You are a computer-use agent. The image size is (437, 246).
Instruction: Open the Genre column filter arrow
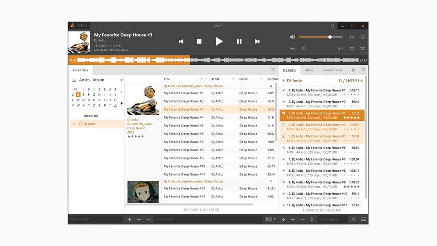click(x=261, y=79)
